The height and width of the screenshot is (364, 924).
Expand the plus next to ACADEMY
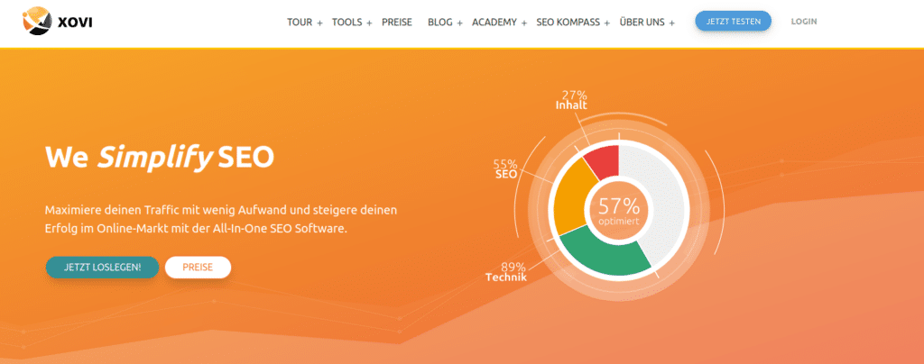(523, 23)
